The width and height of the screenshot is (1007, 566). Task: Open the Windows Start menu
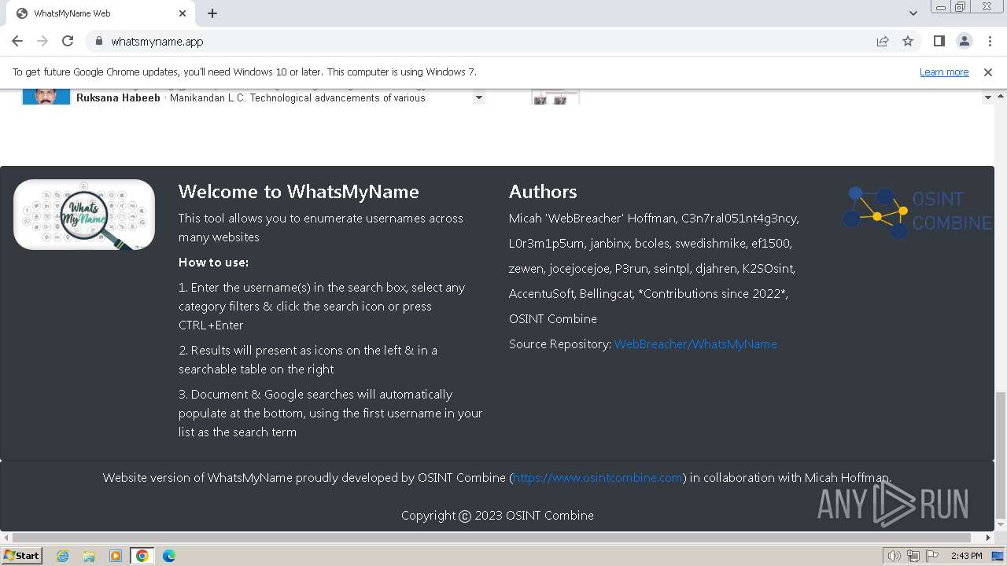click(x=21, y=556)
